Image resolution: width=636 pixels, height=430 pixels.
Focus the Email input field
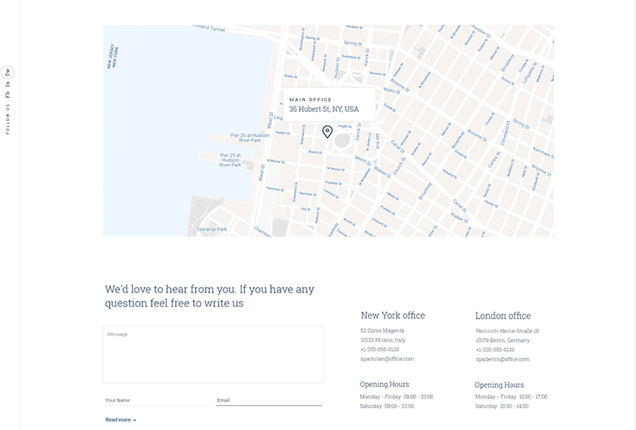(x=269, y=400)
